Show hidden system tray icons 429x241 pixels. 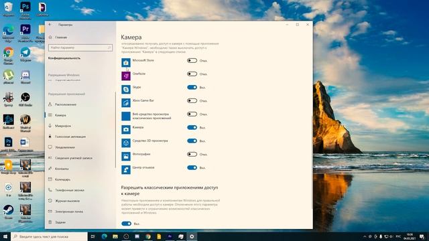[x=365, y=236]
